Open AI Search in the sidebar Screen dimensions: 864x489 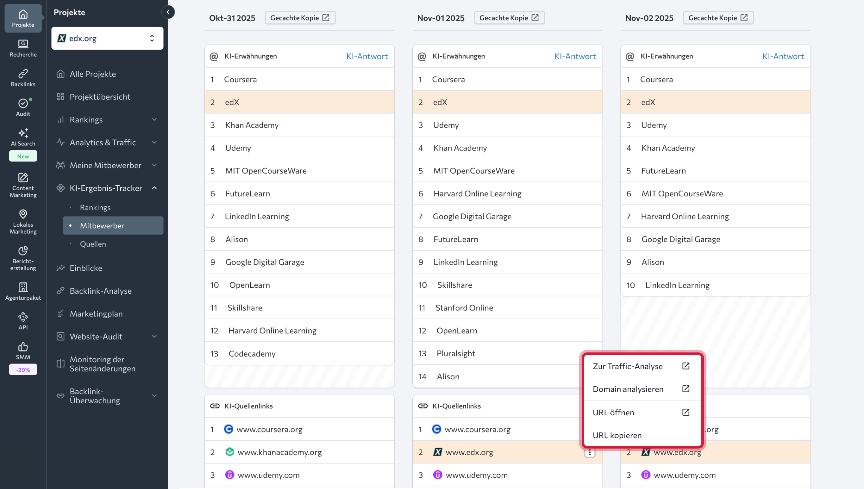pyautogui.click(x=23, y=137)
